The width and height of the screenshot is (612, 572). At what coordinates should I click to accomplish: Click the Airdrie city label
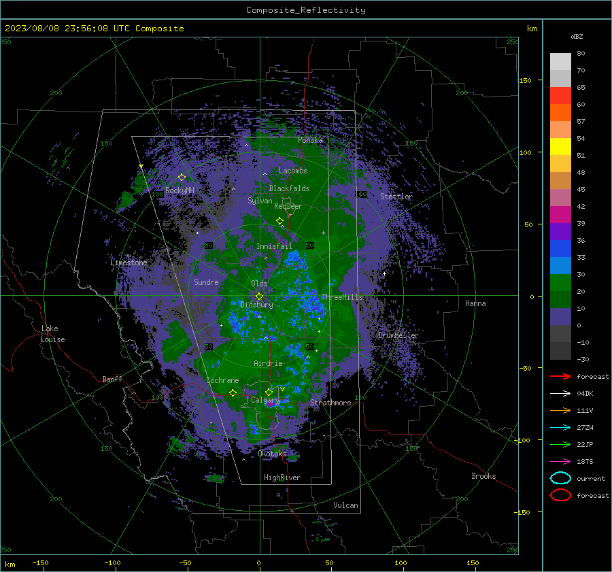point(268,363)
